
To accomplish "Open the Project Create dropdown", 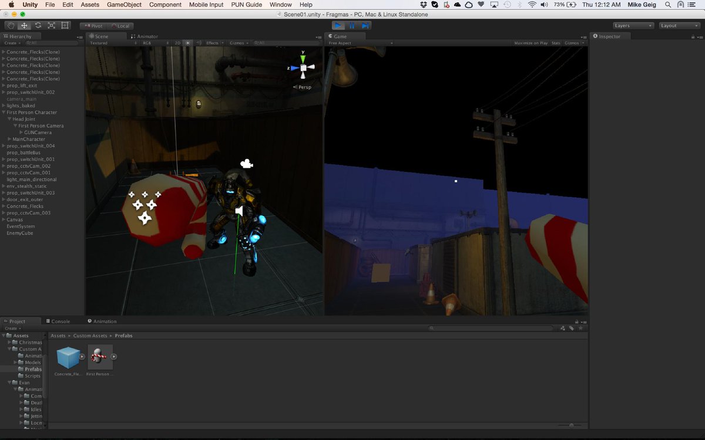I will [12, 329].
